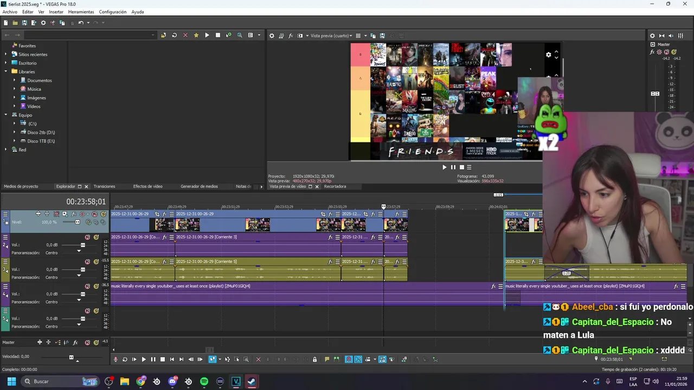
Task: Go to end of project
Action: (181, 359)
